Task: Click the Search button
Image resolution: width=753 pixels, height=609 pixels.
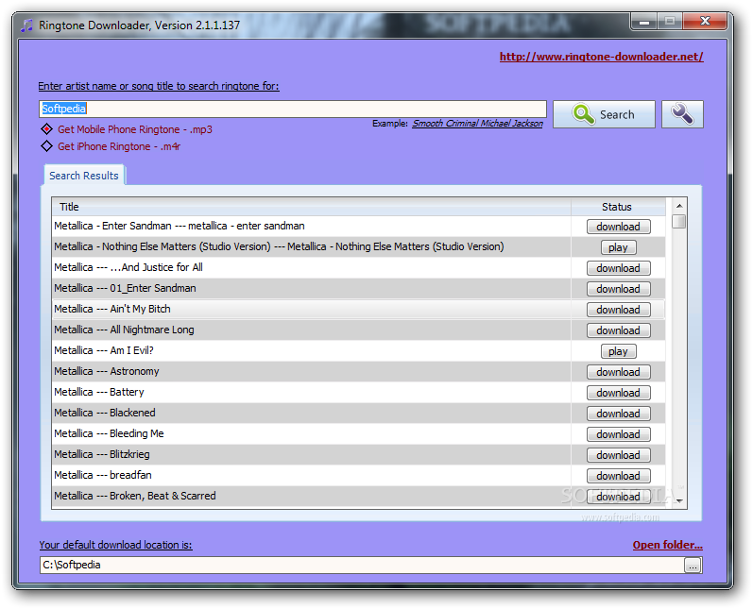Action: point(604,114)
